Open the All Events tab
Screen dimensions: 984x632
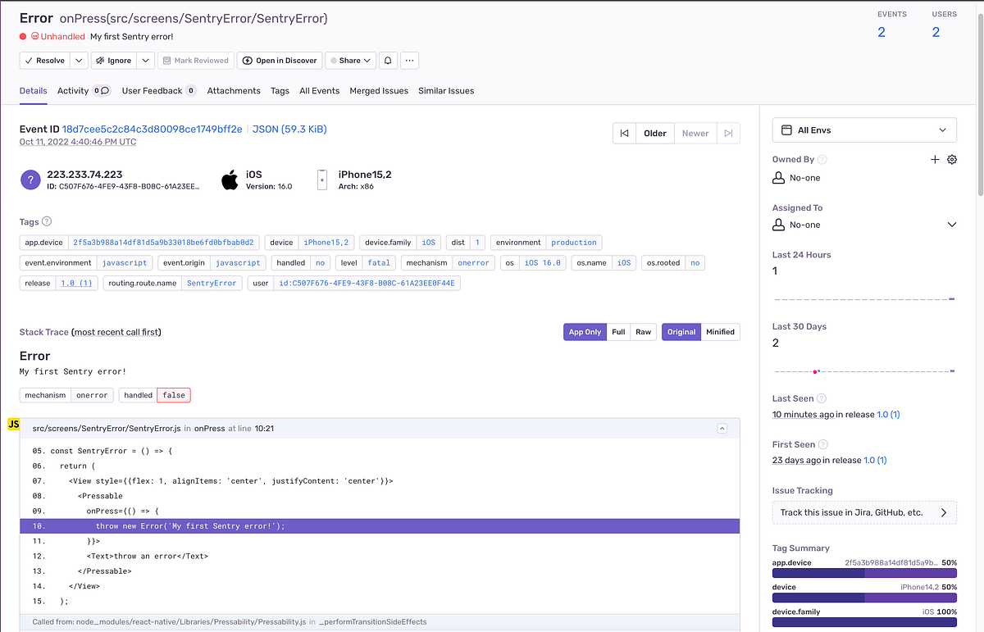[x=319, y=91]
